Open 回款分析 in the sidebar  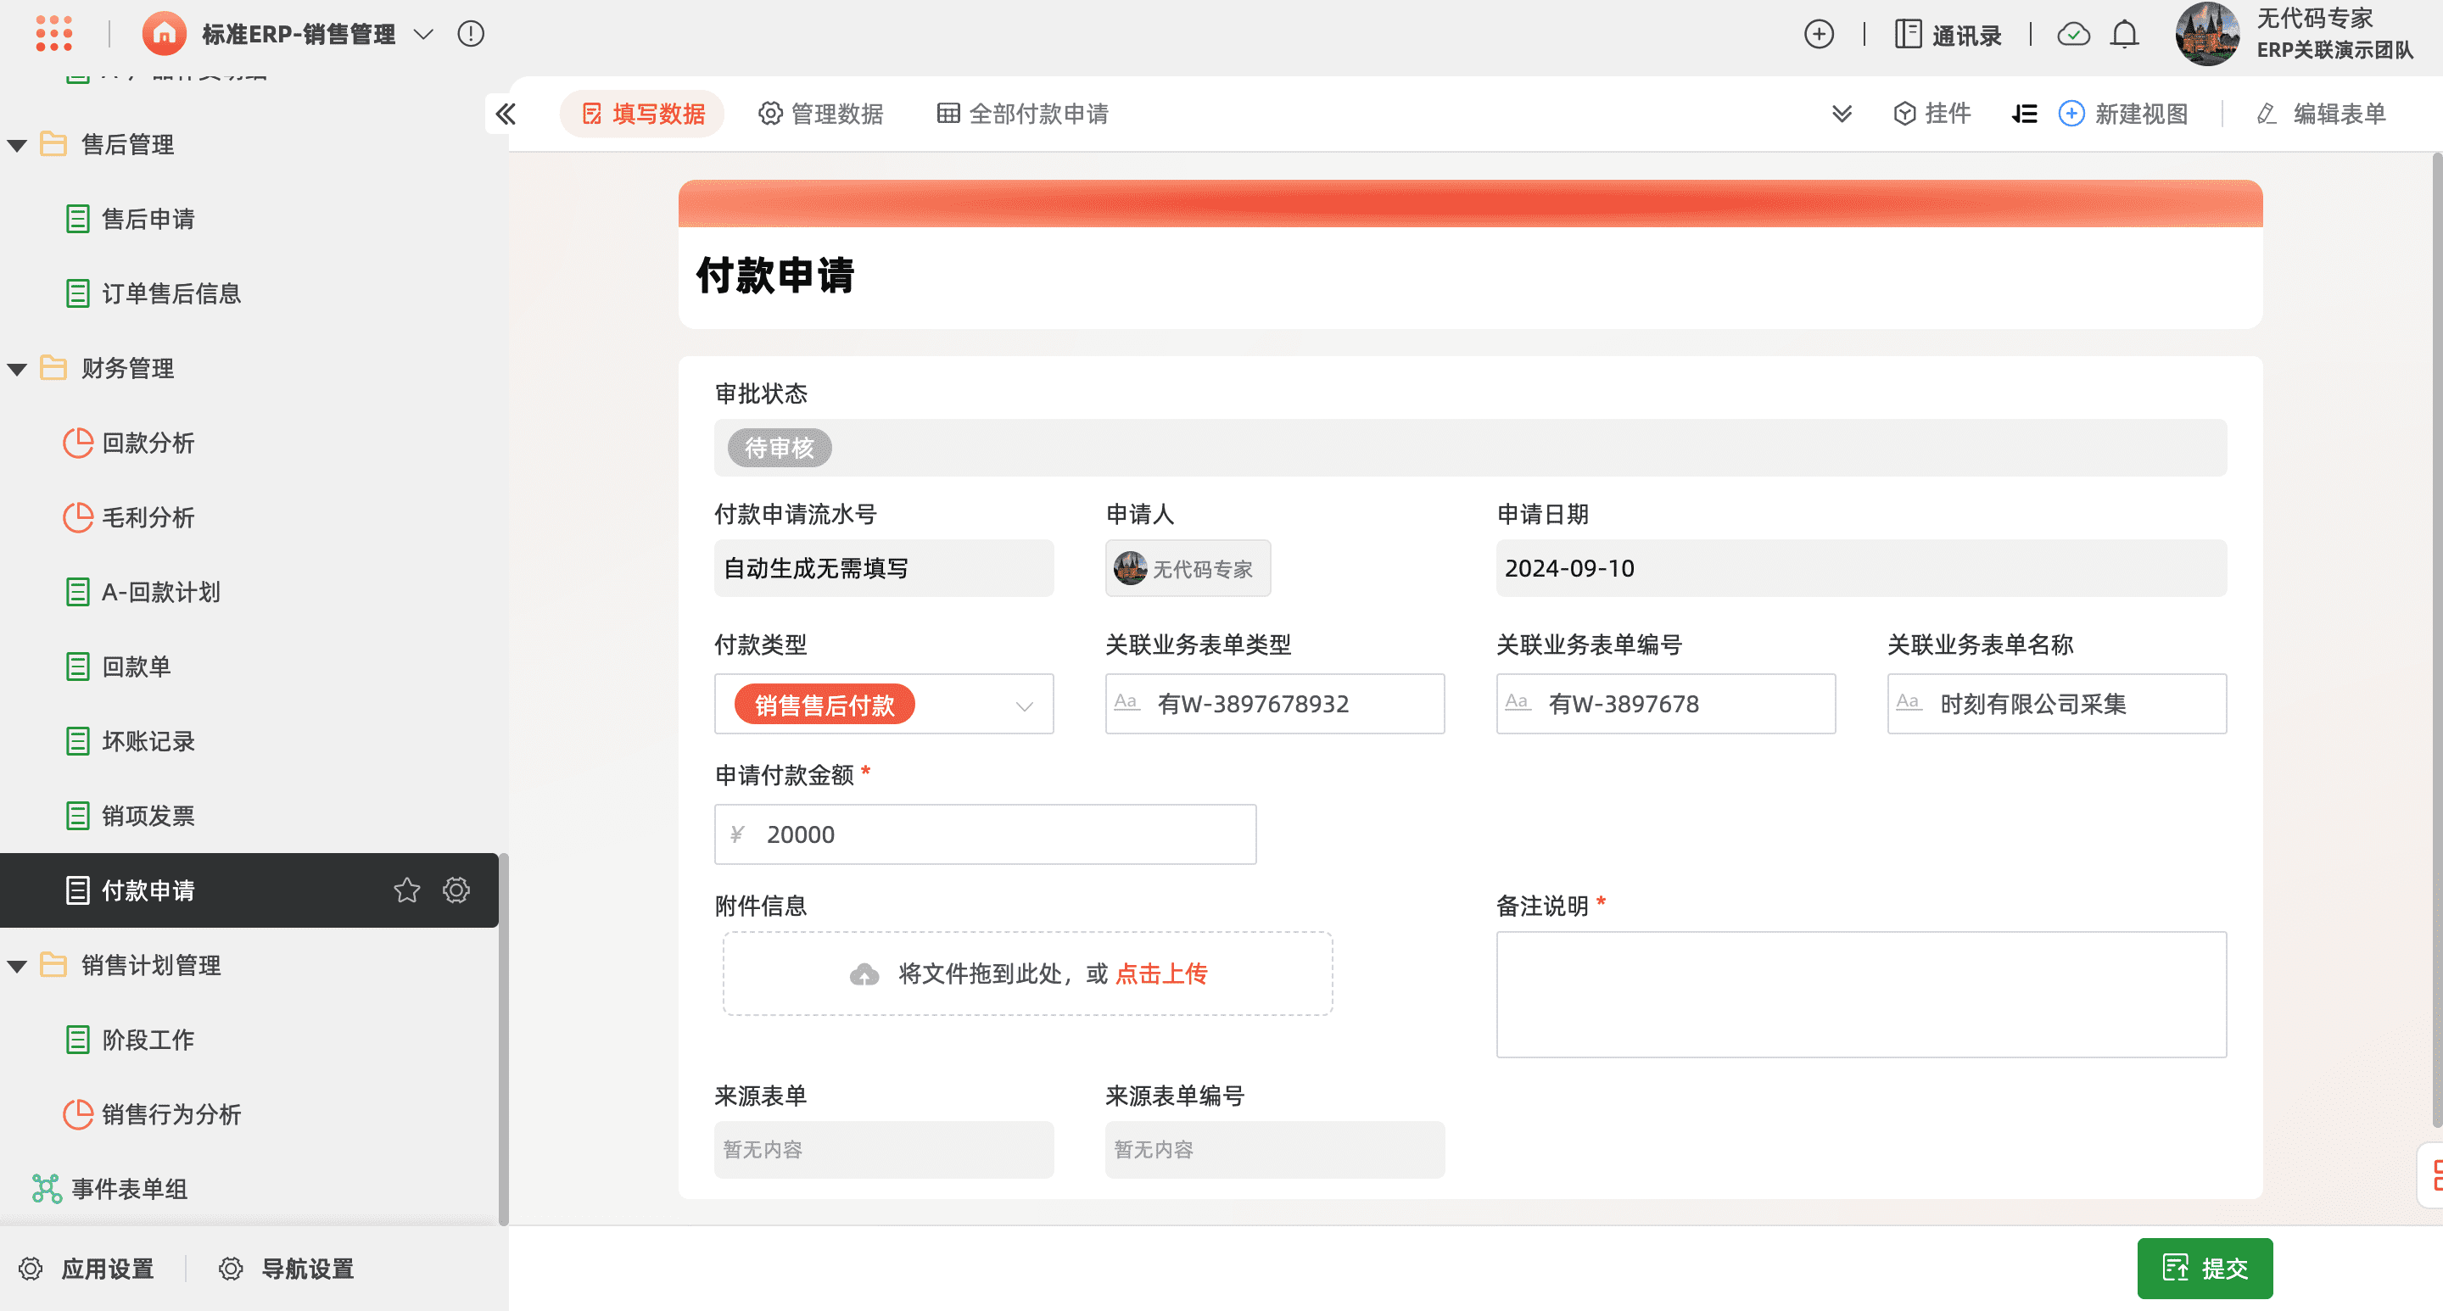[147, 443]
